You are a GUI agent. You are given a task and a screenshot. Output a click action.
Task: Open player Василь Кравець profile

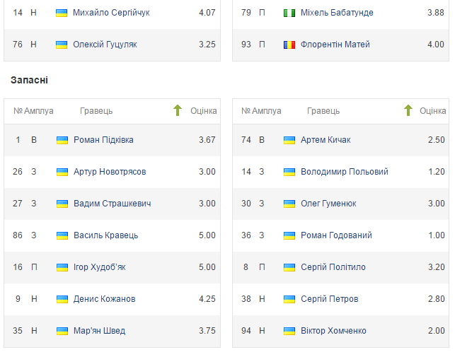106,235
